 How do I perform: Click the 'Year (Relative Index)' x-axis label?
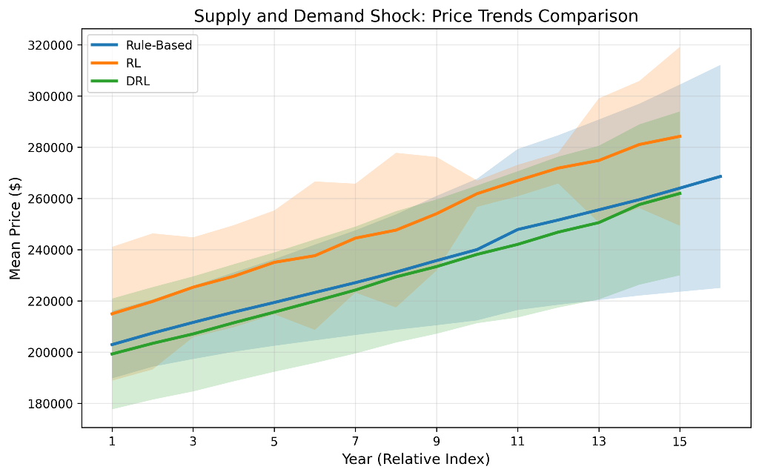coord(415,459)
